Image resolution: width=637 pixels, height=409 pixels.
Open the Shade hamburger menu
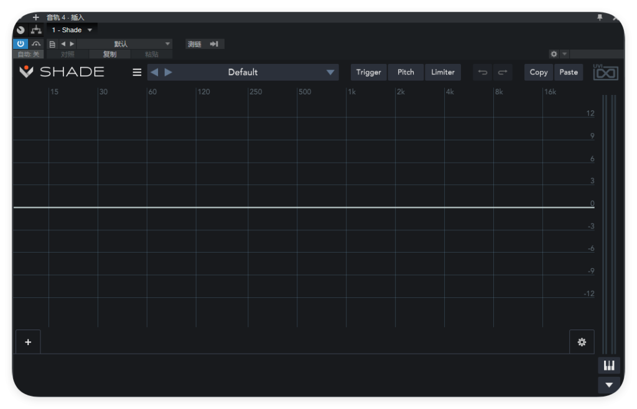pos(137,72)
